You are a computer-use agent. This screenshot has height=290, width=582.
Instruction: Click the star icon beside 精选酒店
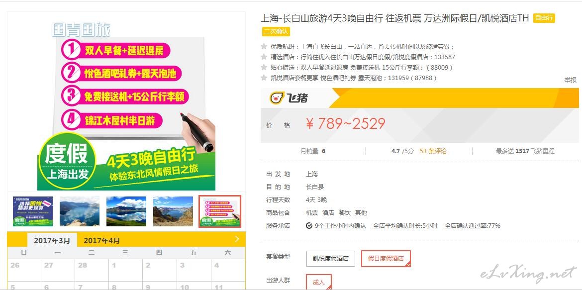pyautogui.click(x=264, y=57)
